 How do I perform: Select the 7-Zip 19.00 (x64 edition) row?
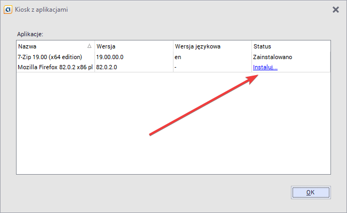point(50,57)
